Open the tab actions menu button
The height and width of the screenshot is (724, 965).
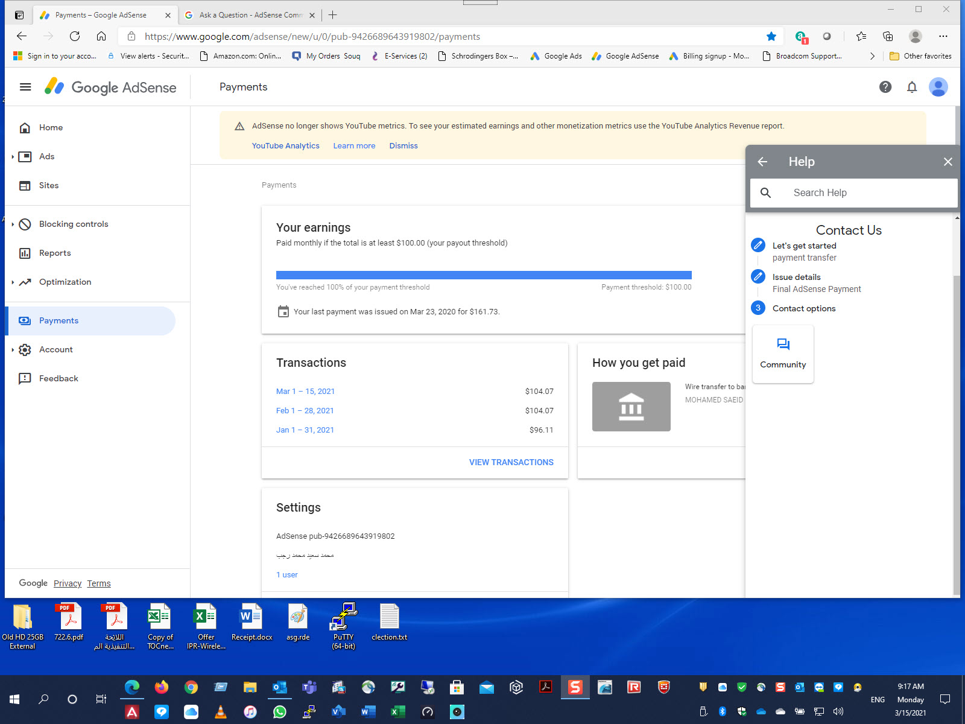pos(19,15)
